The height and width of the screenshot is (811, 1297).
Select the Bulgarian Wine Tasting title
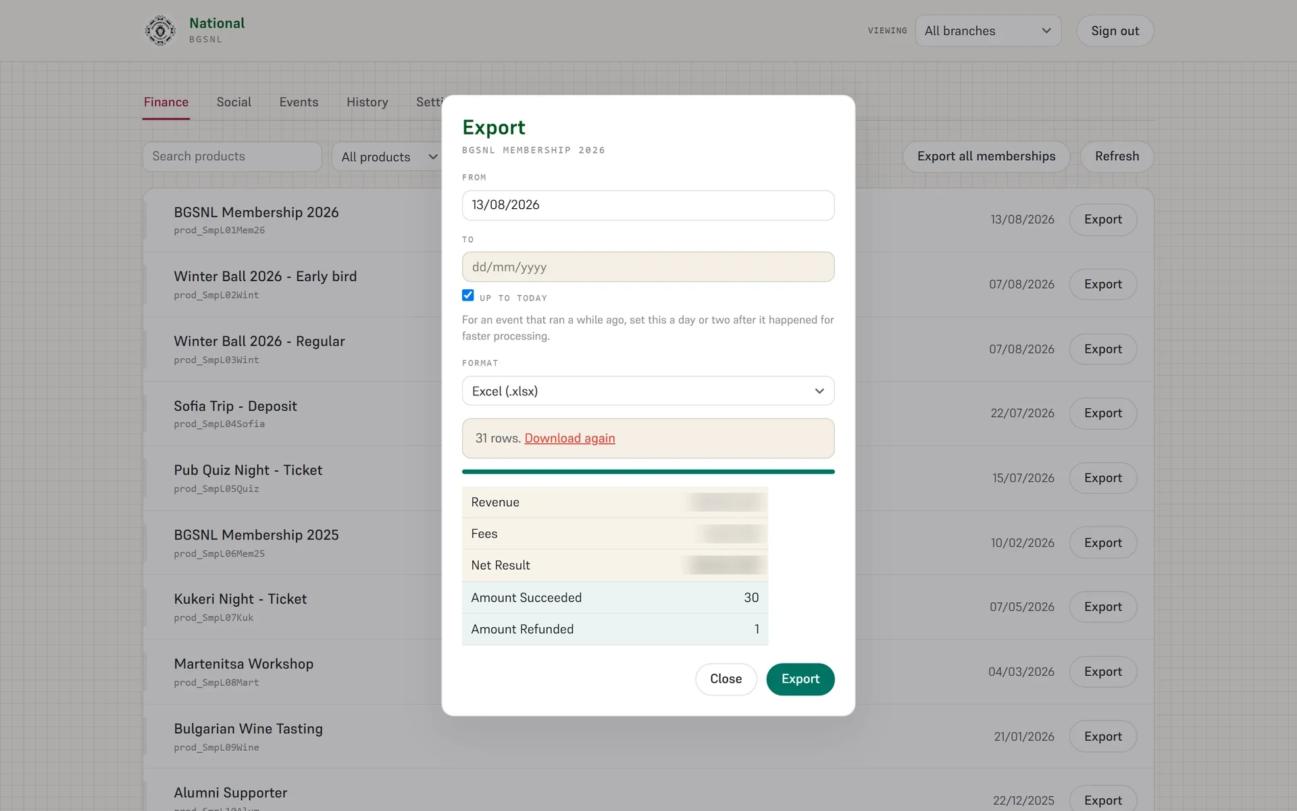point(248,729)
